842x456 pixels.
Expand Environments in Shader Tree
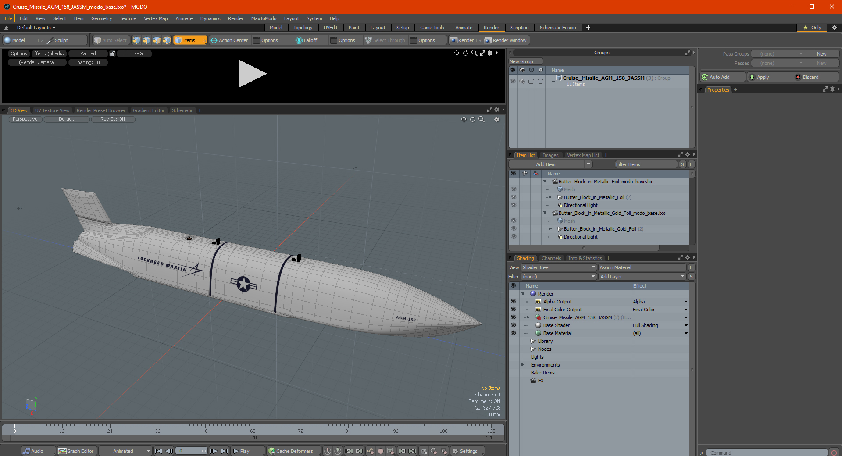523,365
